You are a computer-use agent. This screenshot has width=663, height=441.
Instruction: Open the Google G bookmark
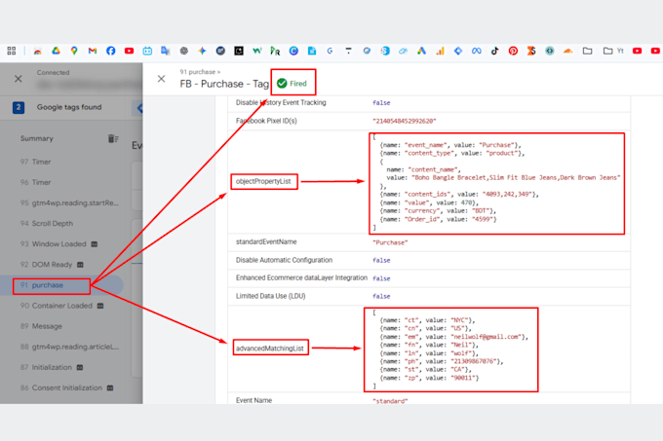[x=330, y=51]
